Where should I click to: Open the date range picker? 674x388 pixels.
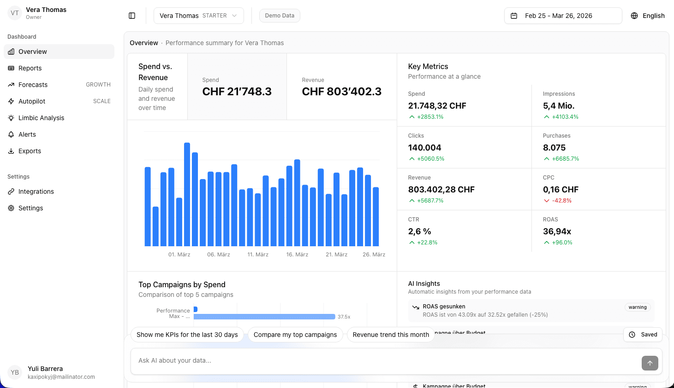563,16
